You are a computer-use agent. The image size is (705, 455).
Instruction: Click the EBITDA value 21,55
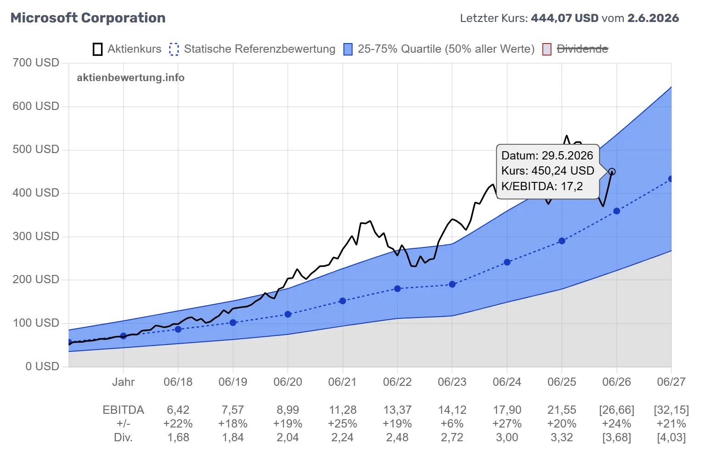tap(562, 410)
